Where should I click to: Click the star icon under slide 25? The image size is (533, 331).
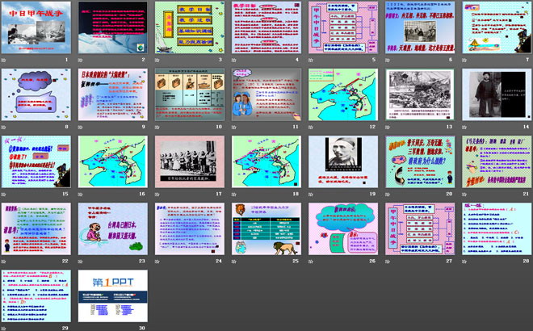click(235, 262)
